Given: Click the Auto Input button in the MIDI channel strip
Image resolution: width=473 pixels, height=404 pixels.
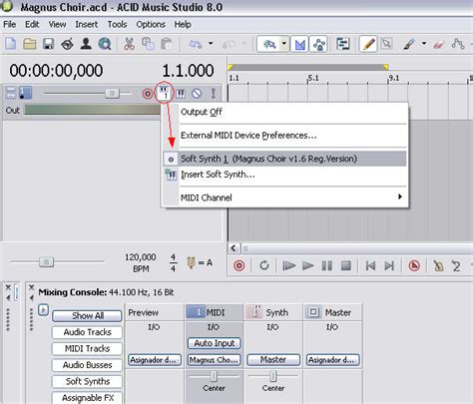Looking at the screenshot, I should [214, 343].
